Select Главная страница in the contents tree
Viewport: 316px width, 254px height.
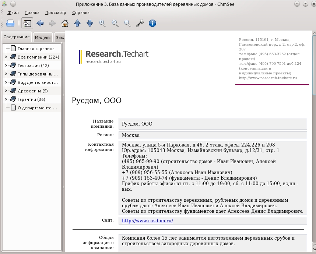[x=36, y=49]
